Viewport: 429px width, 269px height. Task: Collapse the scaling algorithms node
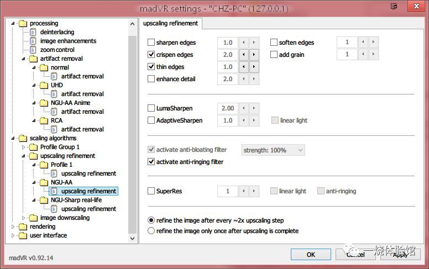pos(13,138)
